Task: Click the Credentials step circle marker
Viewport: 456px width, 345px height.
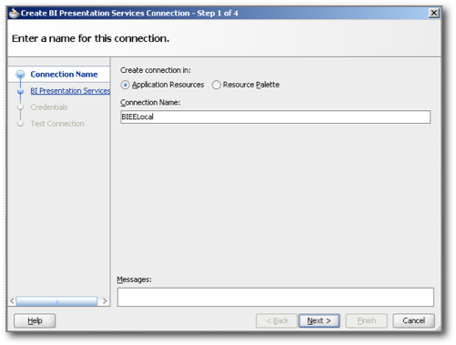Action: 20,107
